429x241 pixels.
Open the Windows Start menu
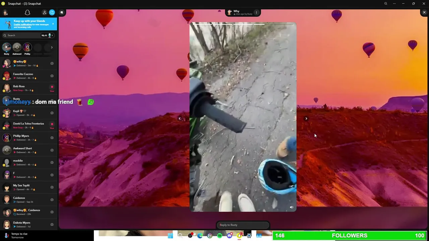(x=170, y=236)
